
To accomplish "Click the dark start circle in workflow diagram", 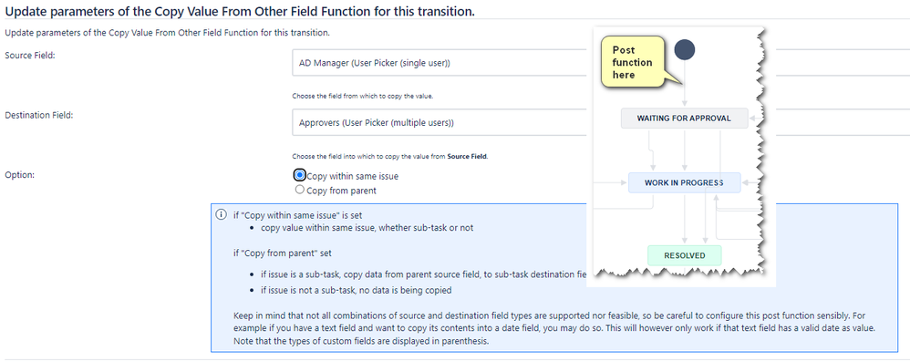I will click(685, 50).
